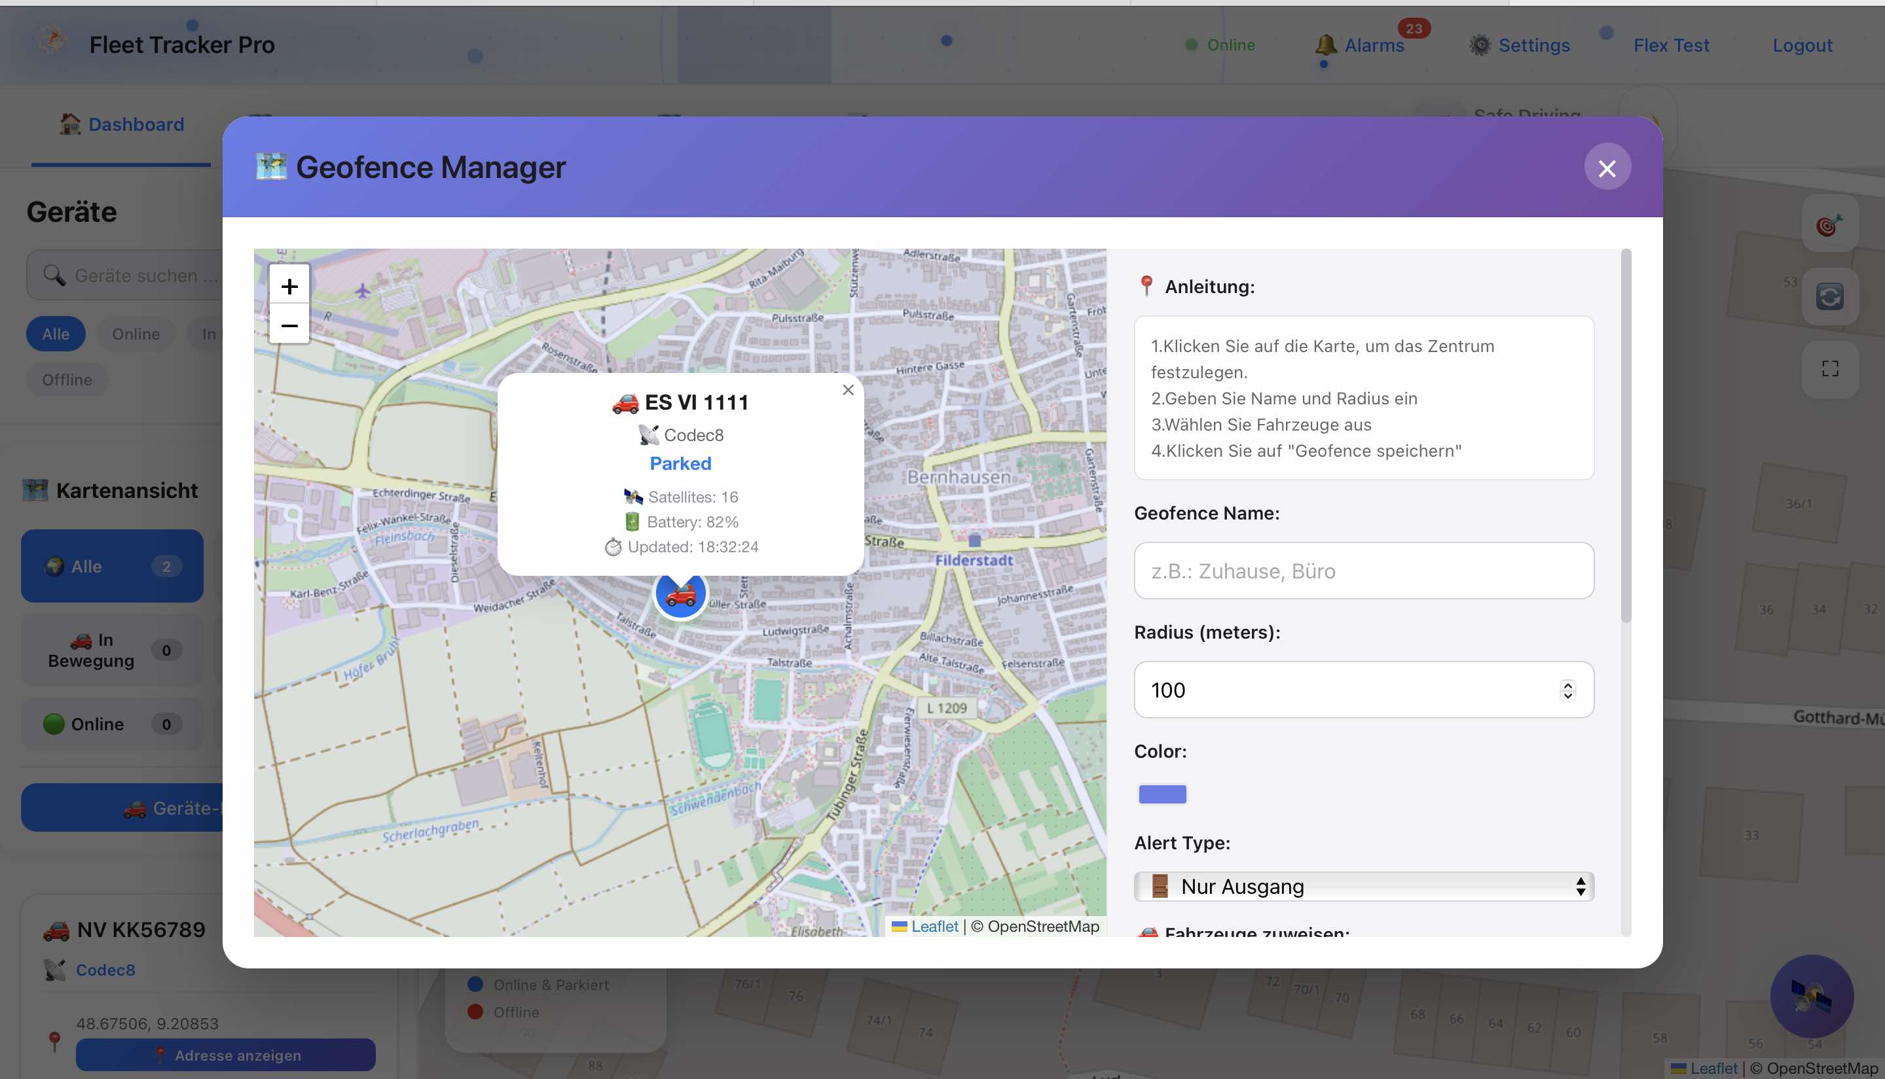Click the refresh map icon on background map
Image resolution: width=1885 pixels, height=1079 pixels.
tap(1829, 297)
